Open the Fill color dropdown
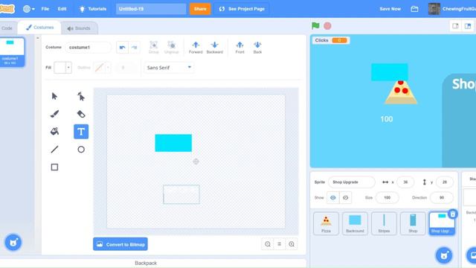Image resolution: width=476 pixels, height=268 pixels. 68,68
